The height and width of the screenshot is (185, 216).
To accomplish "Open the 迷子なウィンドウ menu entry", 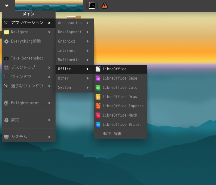I will tap(29, 86).
